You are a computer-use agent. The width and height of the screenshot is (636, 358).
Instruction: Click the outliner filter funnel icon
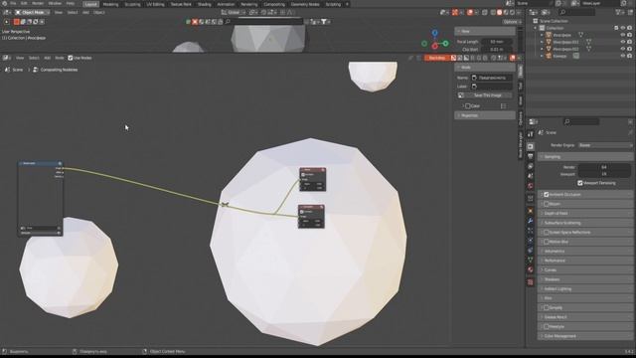coord(618,13)
